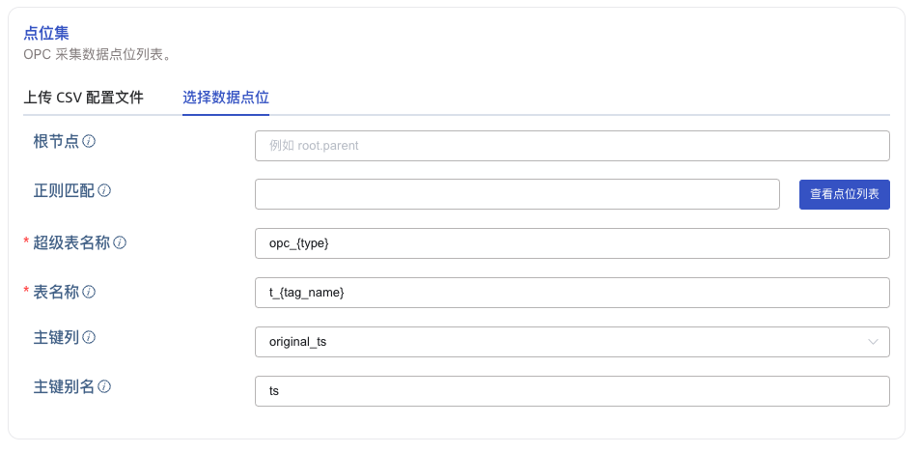Image resolution: width=921 pixels, height=453 pixels.
Task: Switch to 上传 CSV 配置文件 tab
Action: click(83, 98)
